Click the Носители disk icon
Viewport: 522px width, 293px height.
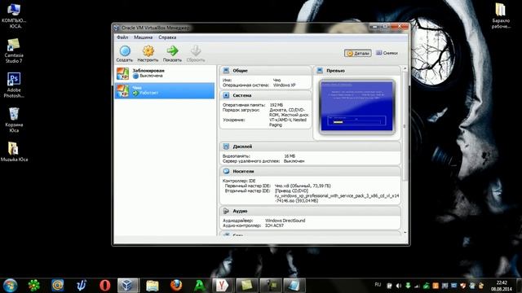point(226,172)
